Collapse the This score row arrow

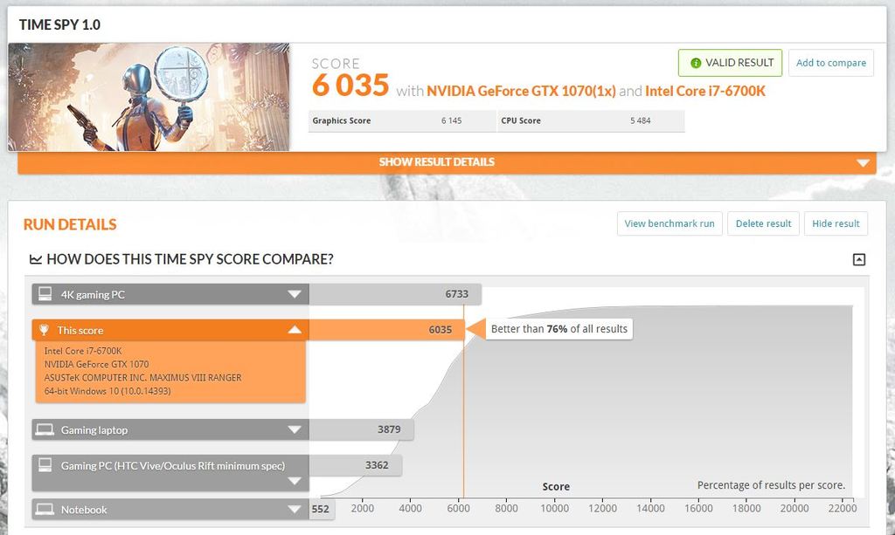[x=295, y=330]
